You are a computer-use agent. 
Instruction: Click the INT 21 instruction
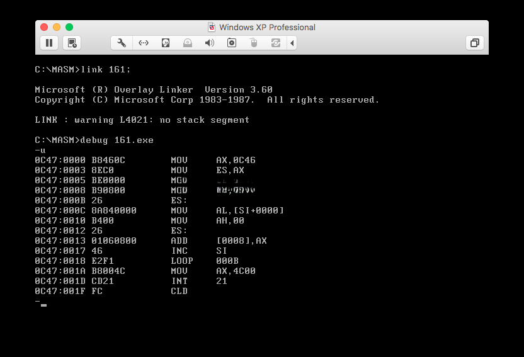pos(131,281)
